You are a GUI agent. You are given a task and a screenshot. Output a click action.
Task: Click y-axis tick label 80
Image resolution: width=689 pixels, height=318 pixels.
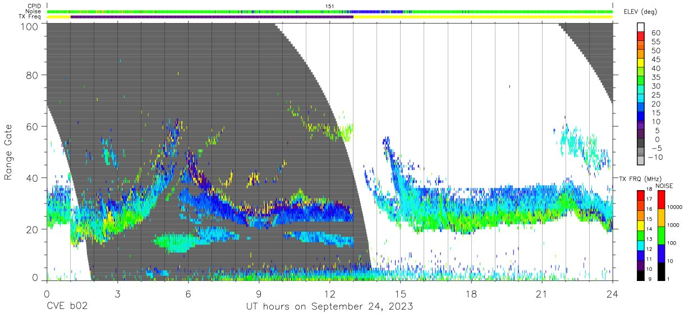33,75
